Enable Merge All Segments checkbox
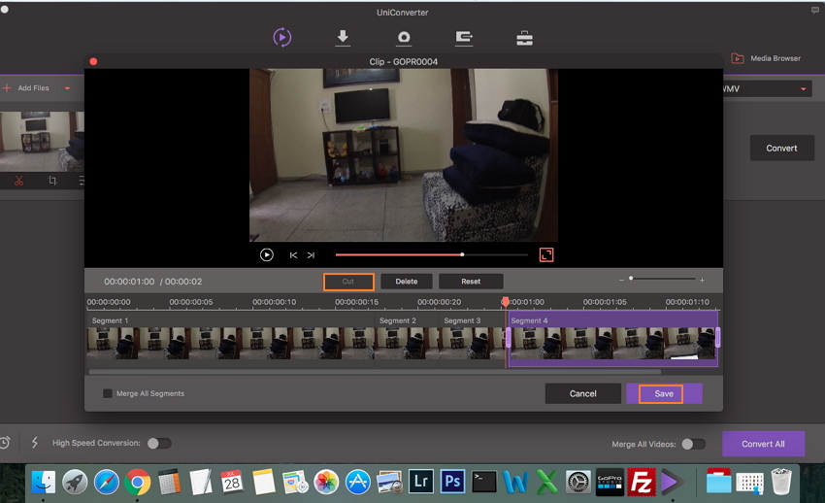Image resolution: width=825 pixels, height=503 pixels. (x=108, y=393)
